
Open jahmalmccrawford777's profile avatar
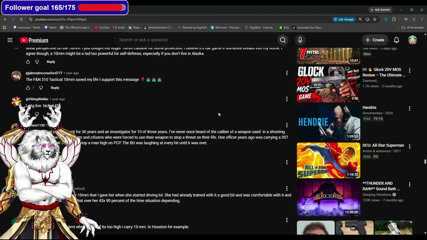[16, 75]
